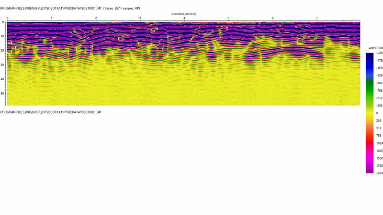The width and height of the screenshot is (383, 215).
Task: Click the 0 label on the amplitude scale
Action: coord(377,113)
